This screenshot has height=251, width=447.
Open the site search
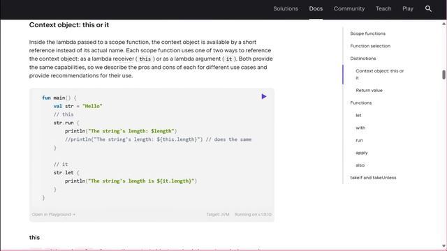point(428,8)
